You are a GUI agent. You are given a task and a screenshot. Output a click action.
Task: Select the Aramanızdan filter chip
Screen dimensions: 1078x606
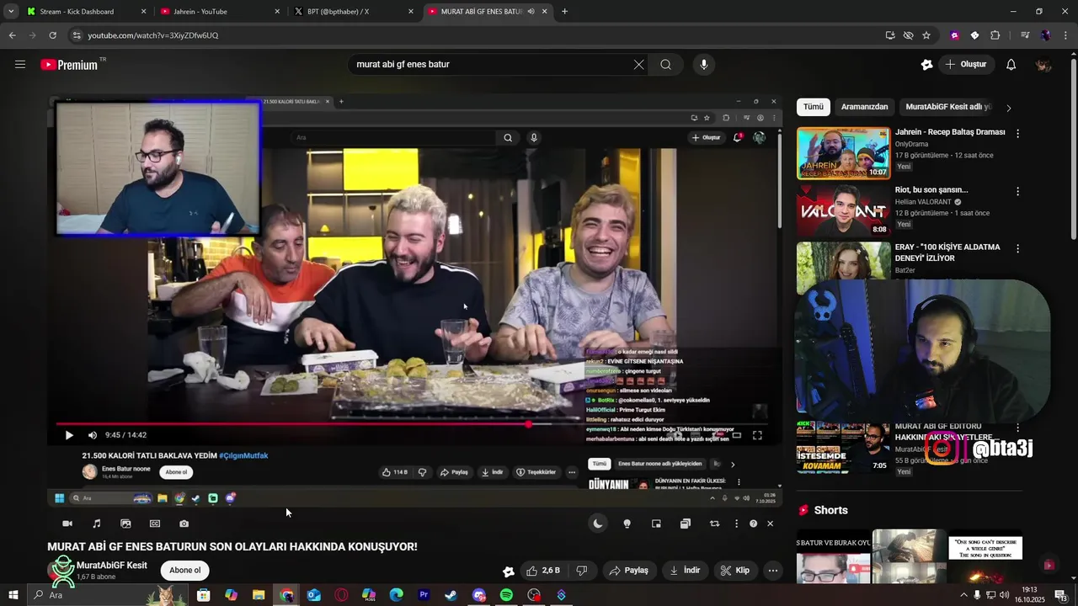(x=864, y=107)
